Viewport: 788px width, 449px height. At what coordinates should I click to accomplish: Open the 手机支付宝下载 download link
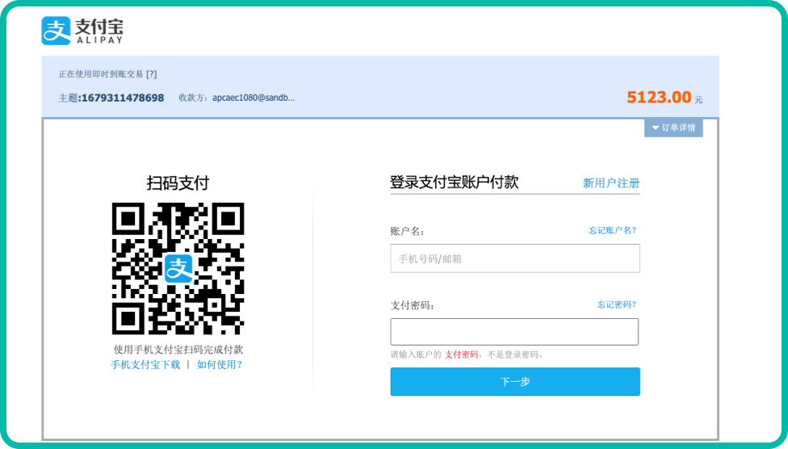[x=145, y=365]
